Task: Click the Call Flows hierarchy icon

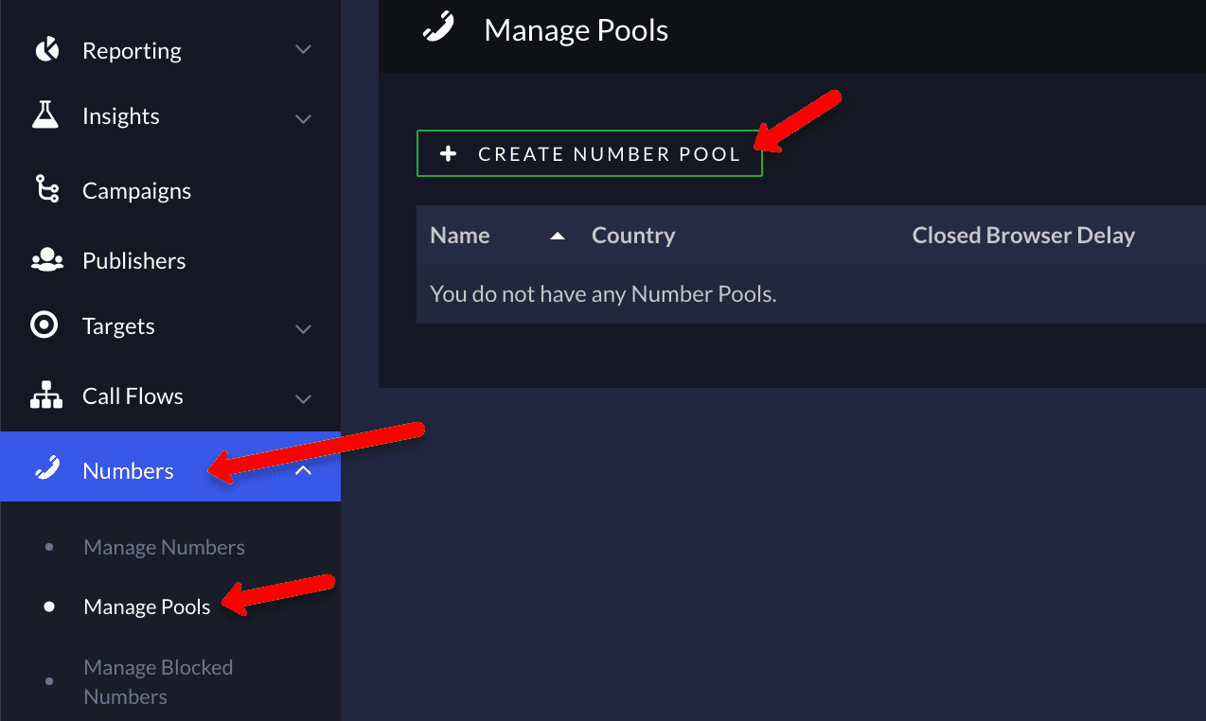Action: click(x=46, y=396)
